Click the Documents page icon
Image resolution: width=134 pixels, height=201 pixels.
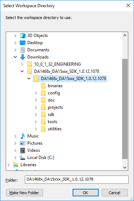(23, 50)
